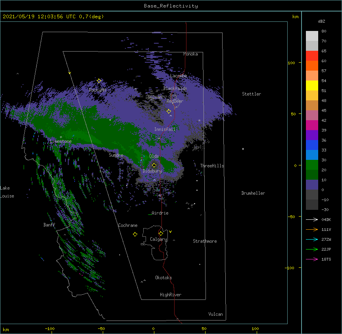Click the -30 value on dBZ scale

point(325,209)
